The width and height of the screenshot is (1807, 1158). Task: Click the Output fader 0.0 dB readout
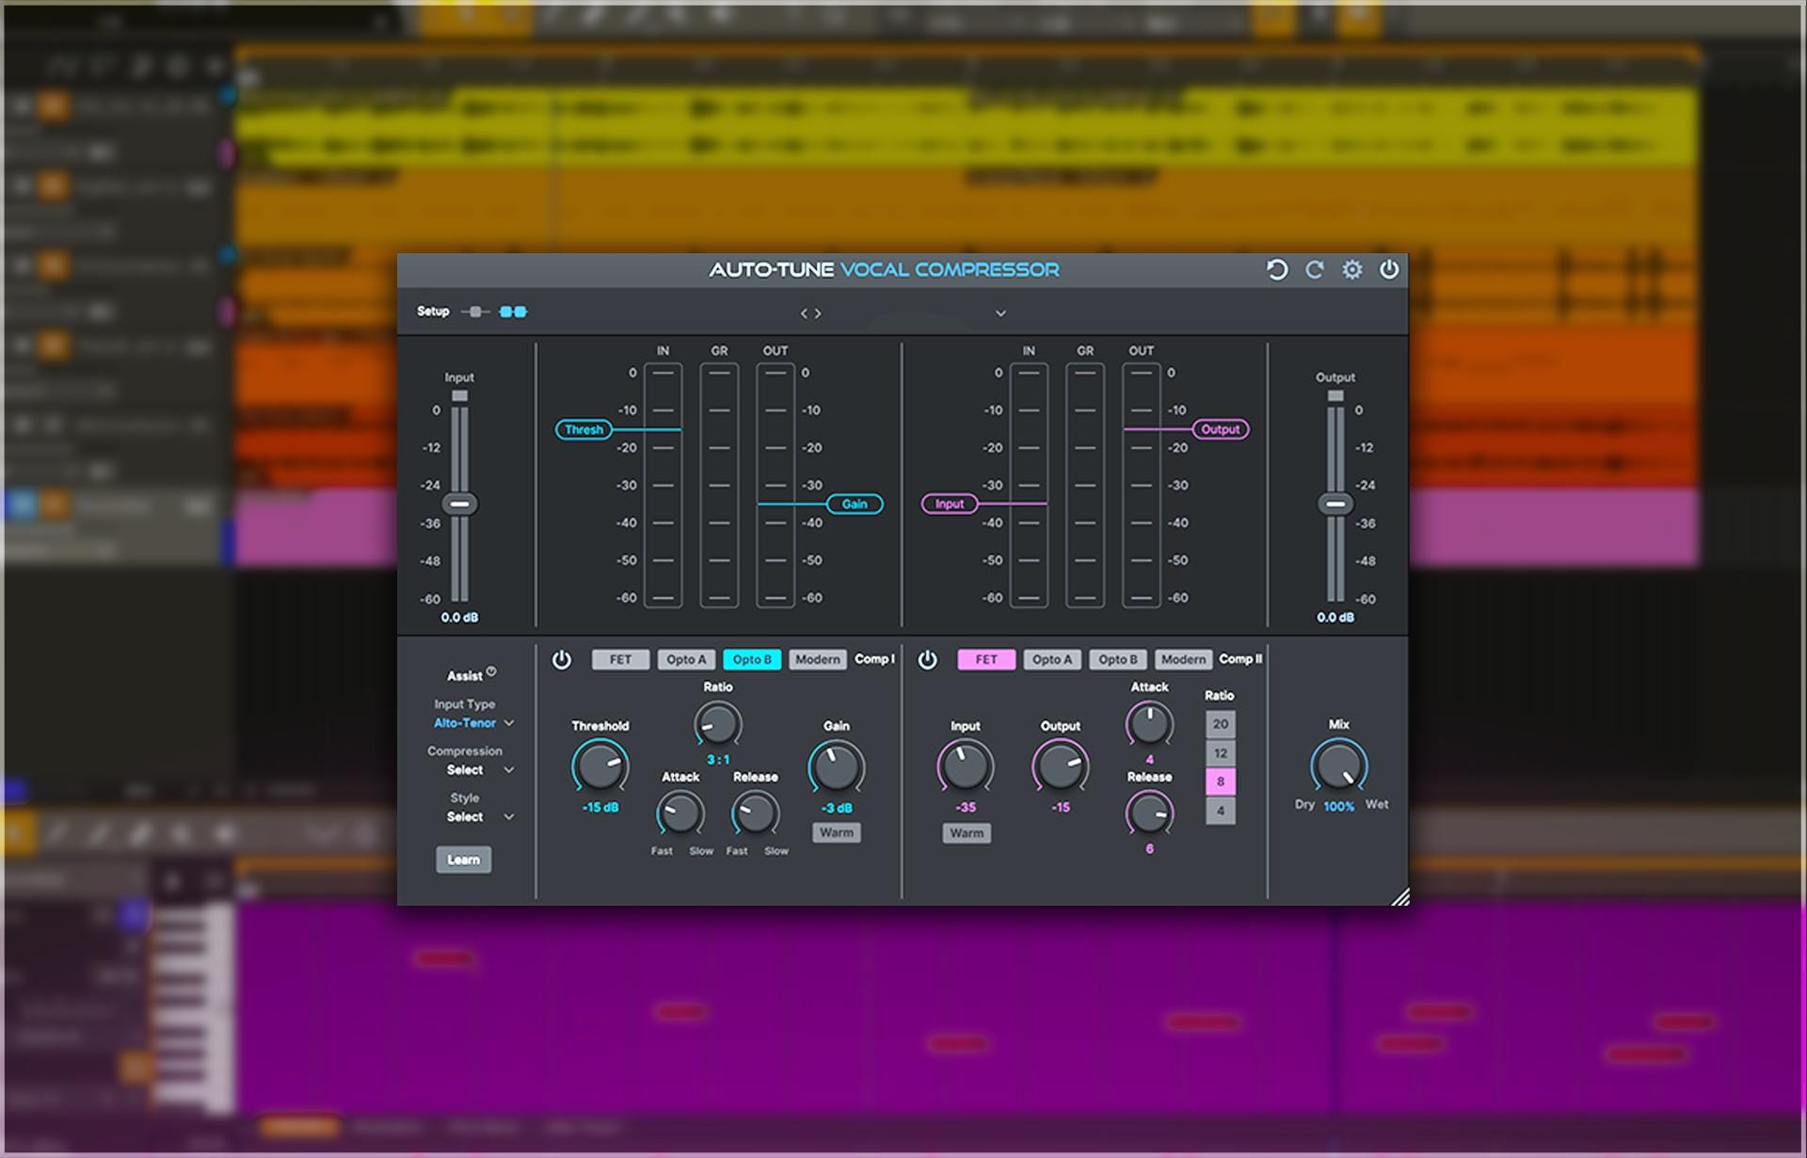click(x=1335, y=618)
